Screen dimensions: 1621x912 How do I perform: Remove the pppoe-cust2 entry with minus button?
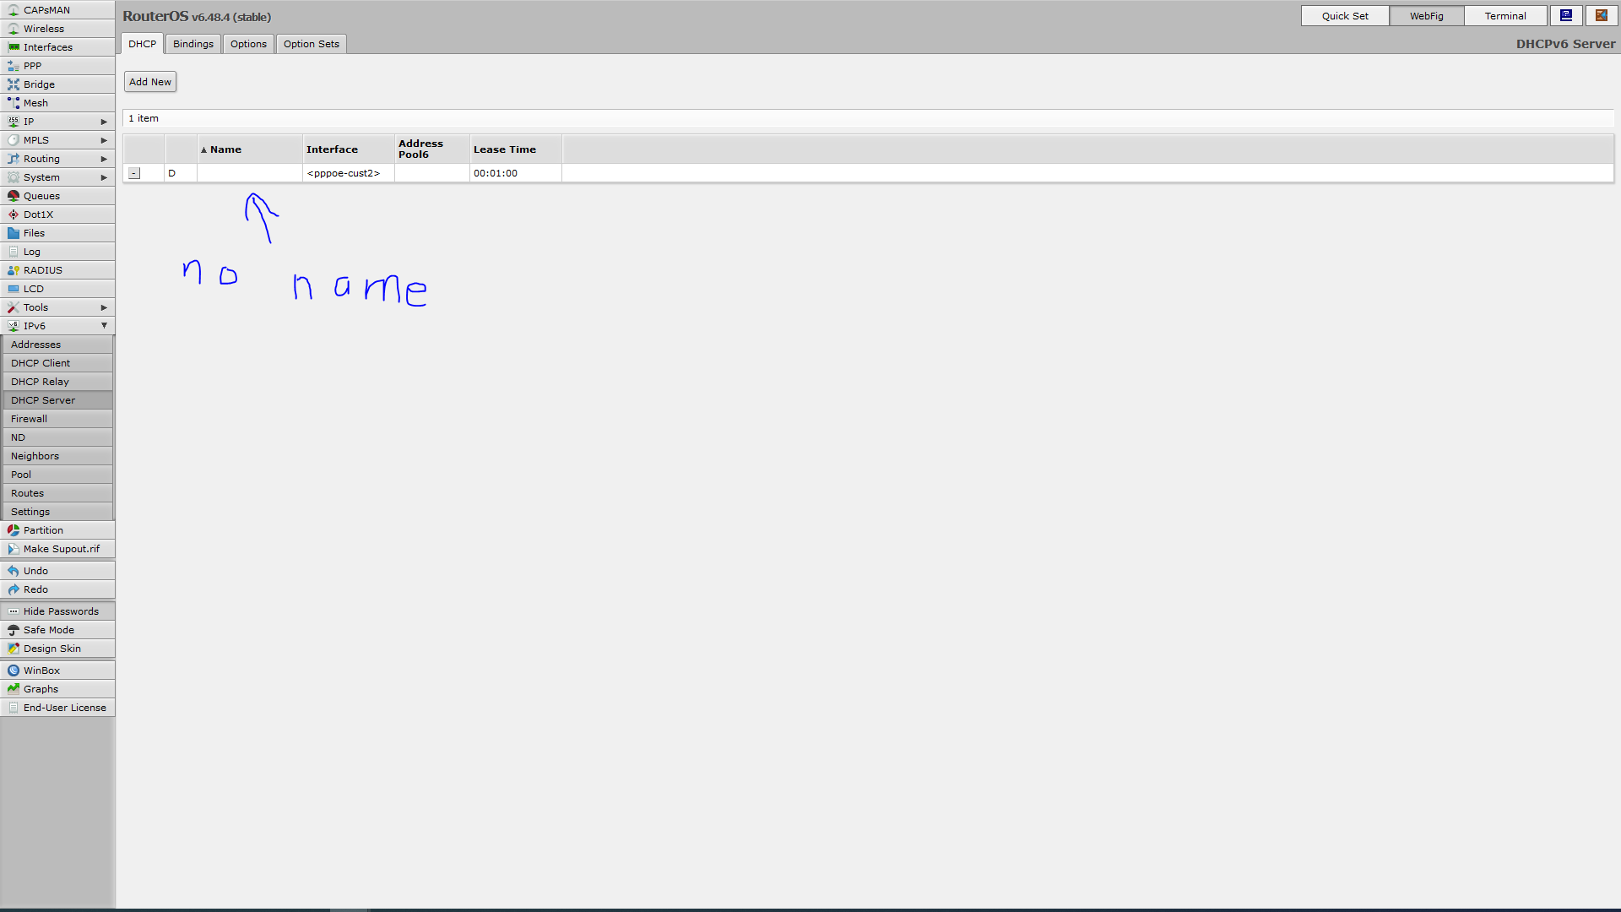[x=134, y=173]
